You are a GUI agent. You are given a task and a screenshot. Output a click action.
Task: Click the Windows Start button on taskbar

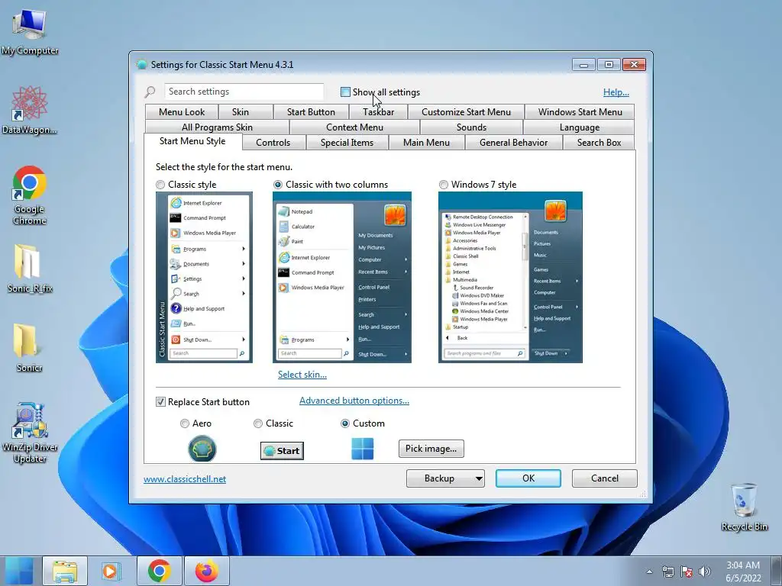[19, 571]
